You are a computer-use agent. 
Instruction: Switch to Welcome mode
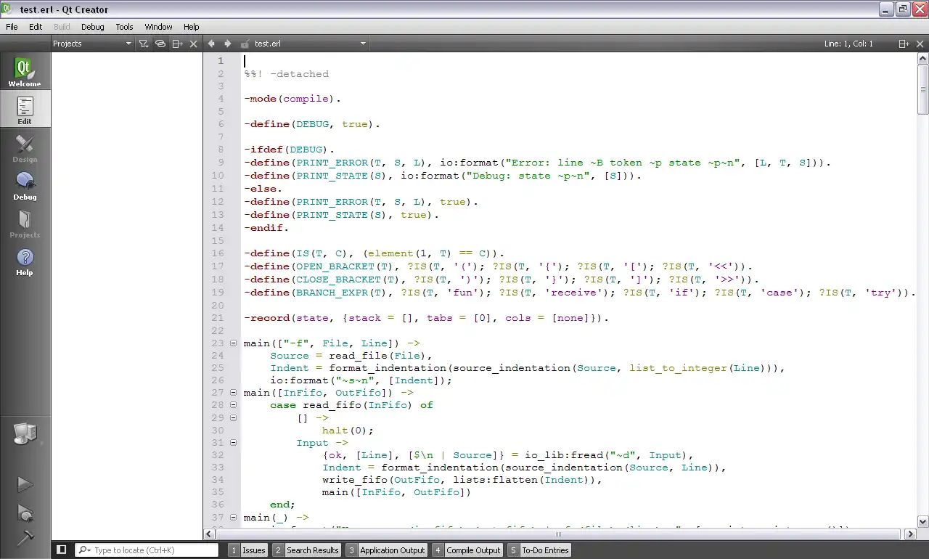[25, 73]
